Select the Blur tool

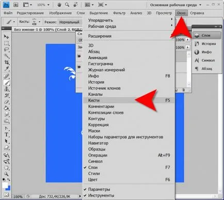point(6,115)
